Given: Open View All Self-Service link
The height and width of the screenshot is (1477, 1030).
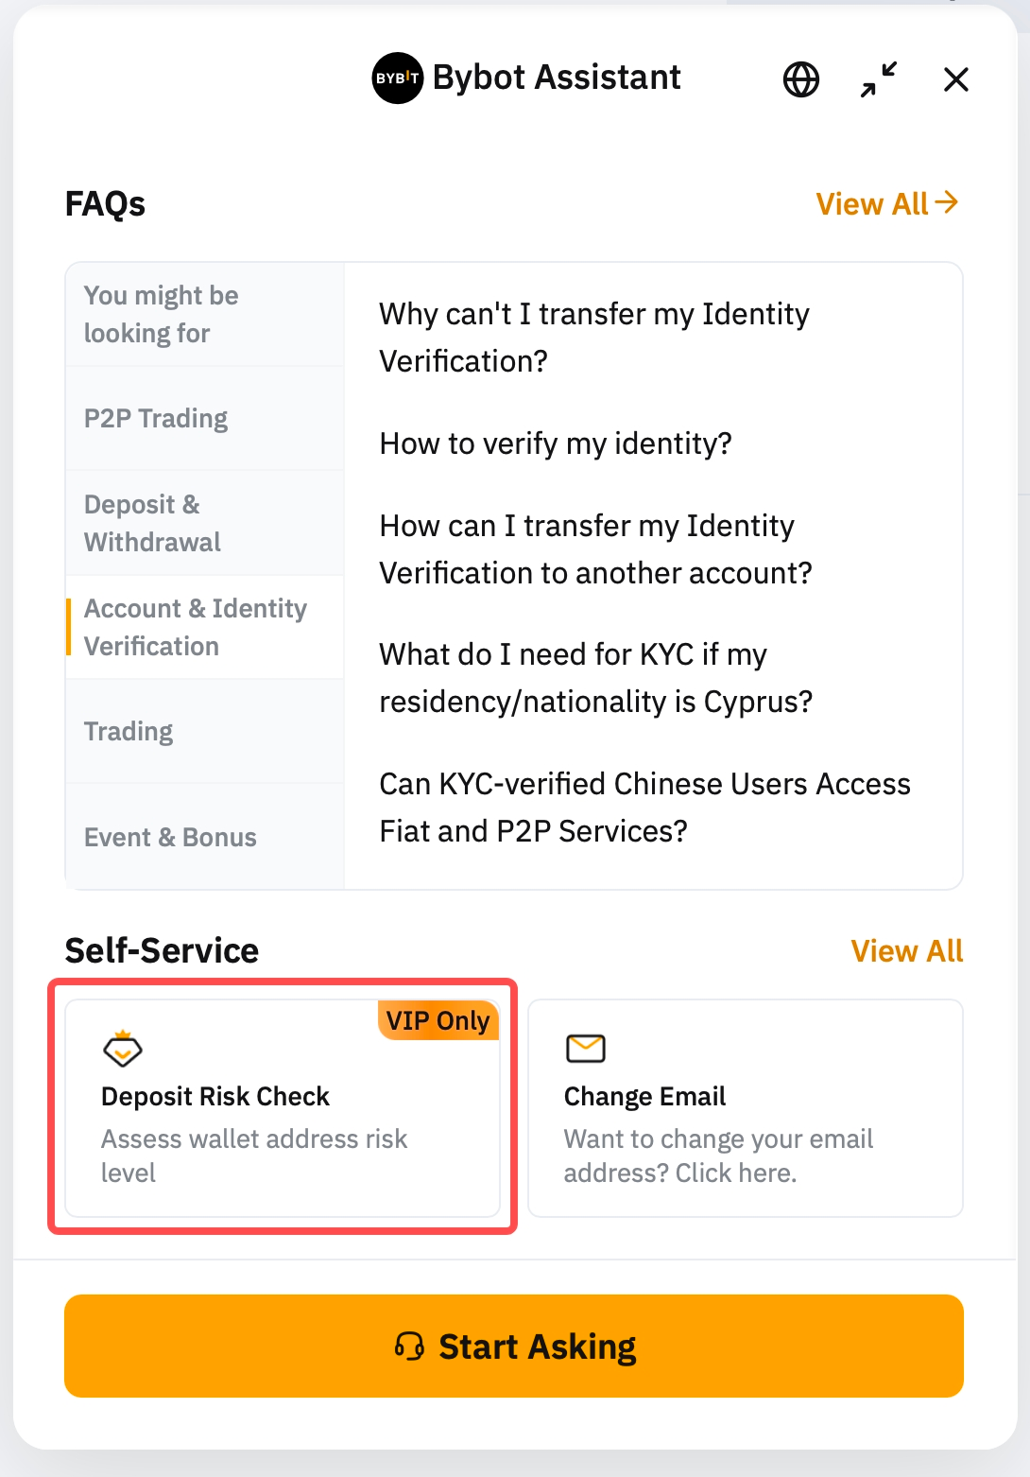Looking at the screenshot, I should (x=906, y=951).
